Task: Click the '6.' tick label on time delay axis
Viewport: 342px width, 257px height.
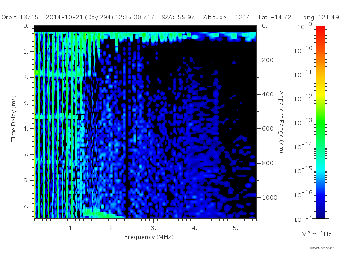Action: [26, 180]
